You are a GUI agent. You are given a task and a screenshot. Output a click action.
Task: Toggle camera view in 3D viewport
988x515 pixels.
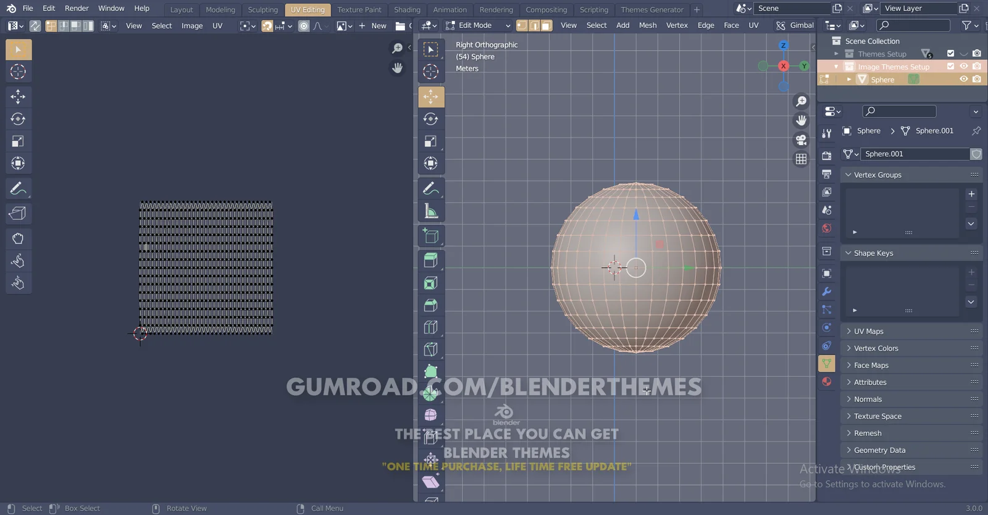[x=802, y=140]
